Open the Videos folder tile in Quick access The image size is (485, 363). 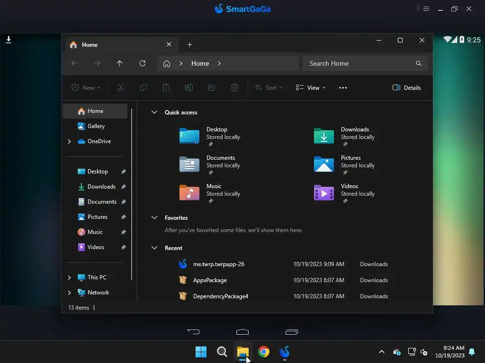click(x=345, y=193)
